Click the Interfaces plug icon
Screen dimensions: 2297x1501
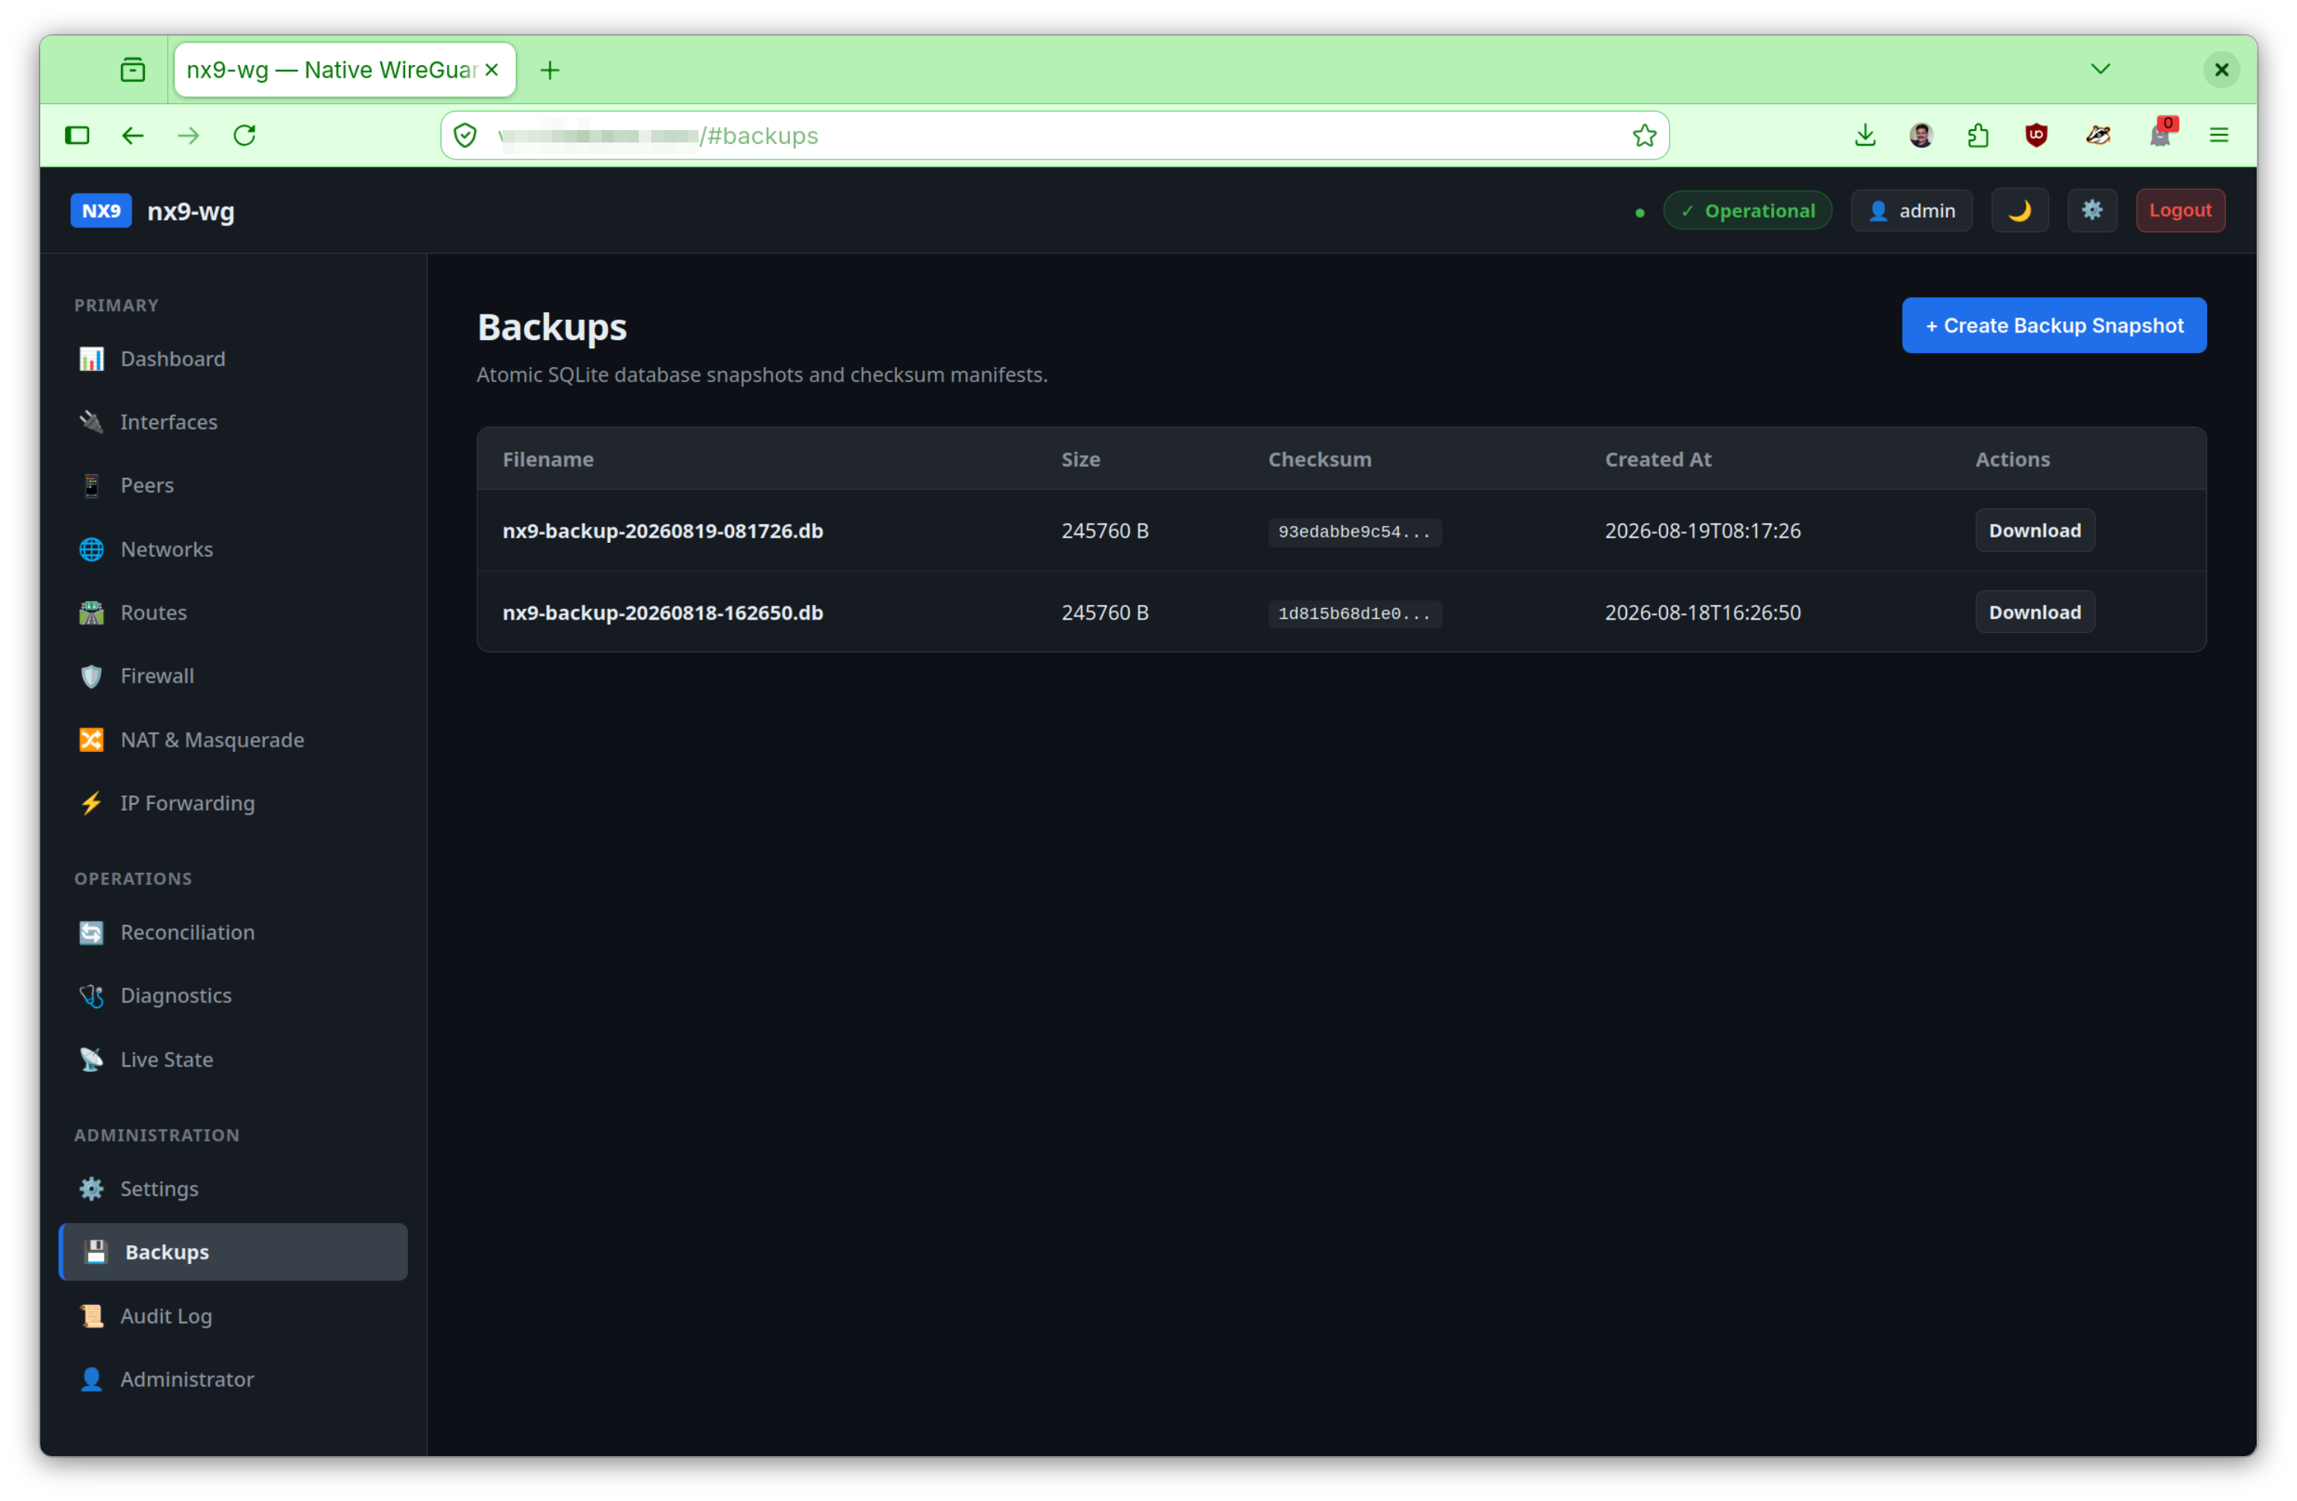(x=91, y=422)
